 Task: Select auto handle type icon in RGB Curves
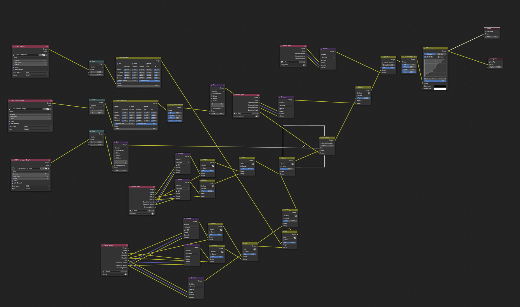tap(425, 79)
